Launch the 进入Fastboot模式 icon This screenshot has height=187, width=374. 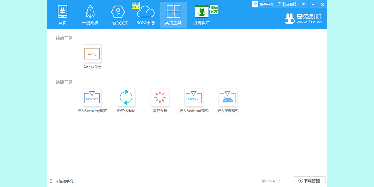pos(194,98)
